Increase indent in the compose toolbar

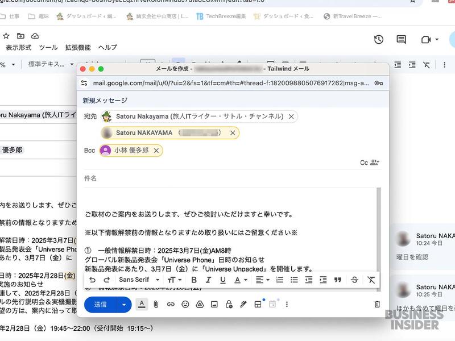[323, 280]
